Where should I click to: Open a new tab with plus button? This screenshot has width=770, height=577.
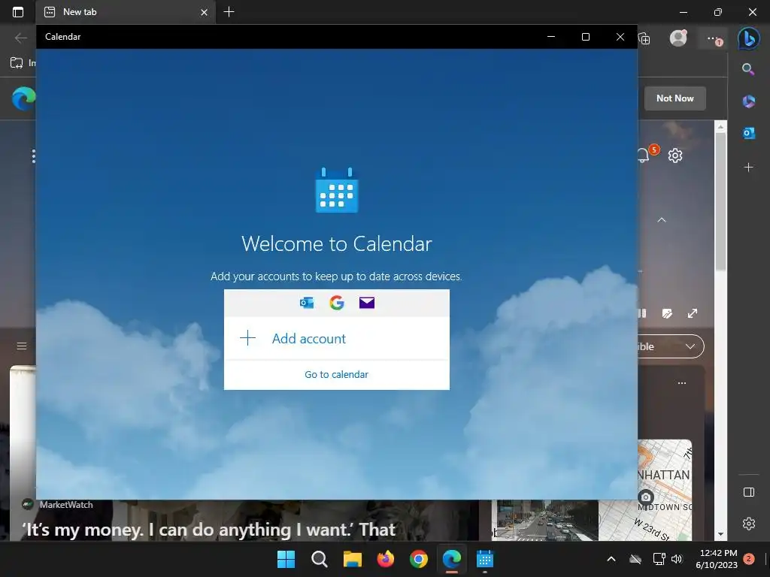click(x=229, y=12)
